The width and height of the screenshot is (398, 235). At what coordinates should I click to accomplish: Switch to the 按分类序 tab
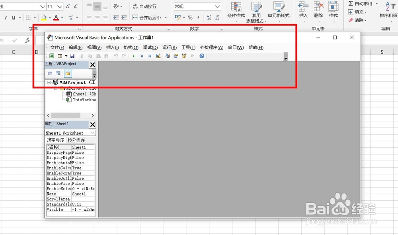[x=76, y=140]
